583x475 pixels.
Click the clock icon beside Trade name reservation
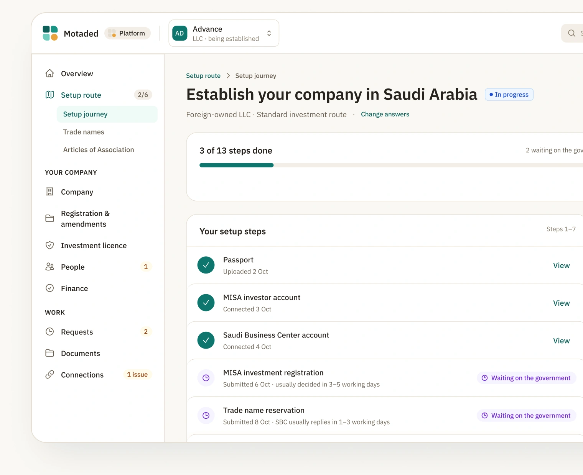(206, 415)
